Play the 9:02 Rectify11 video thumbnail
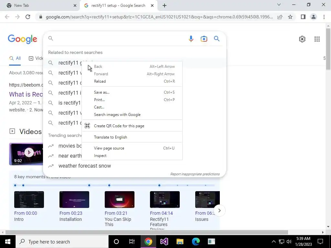The width and height of the screenshot is (331, 248). (26, 154)
